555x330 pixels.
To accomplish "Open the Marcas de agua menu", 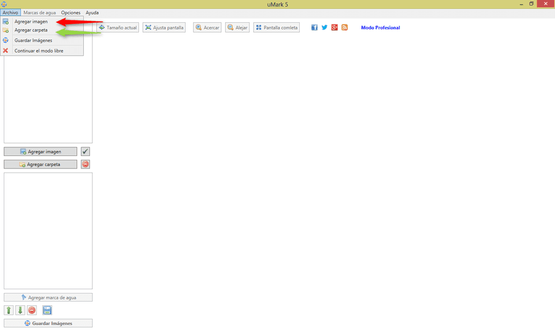I will click(x=39, y=13).
